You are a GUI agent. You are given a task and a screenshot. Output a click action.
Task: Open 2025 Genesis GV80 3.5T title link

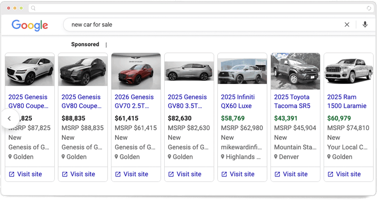tap(187, 101)
